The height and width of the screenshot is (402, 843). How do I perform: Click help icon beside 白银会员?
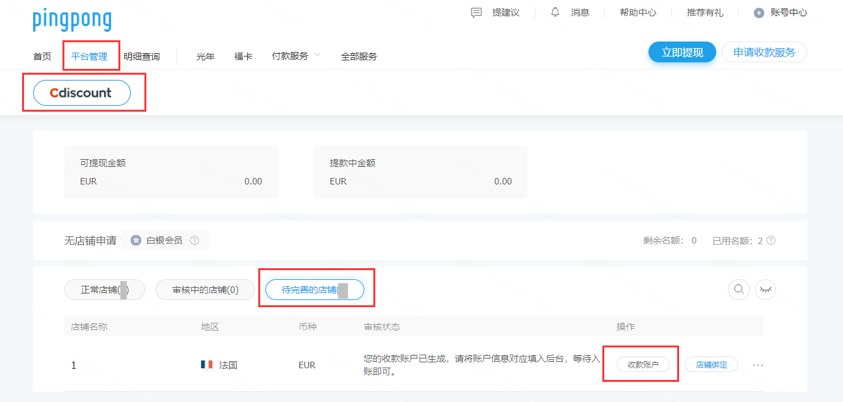click(194, 240)
